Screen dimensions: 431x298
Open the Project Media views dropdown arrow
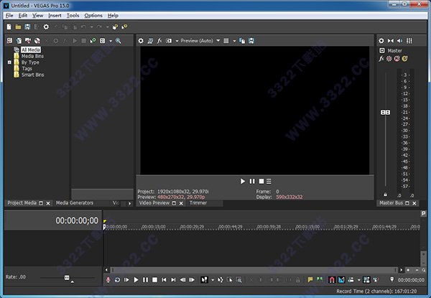tap(111, 41)
